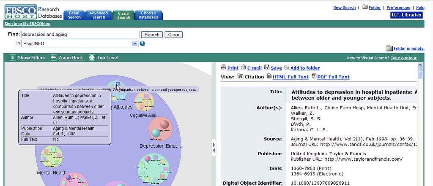Click the E-mail link
Viewport: 433px width, 186px height.
[x=254, y=68]
